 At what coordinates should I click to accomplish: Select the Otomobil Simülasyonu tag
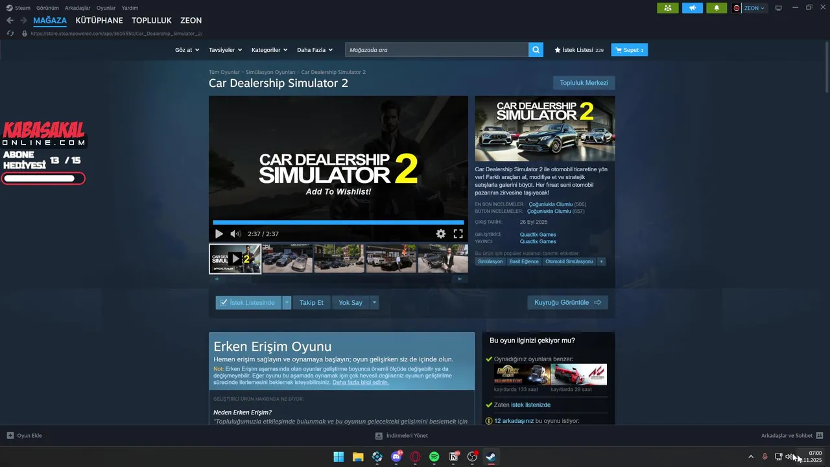(569, 261)
